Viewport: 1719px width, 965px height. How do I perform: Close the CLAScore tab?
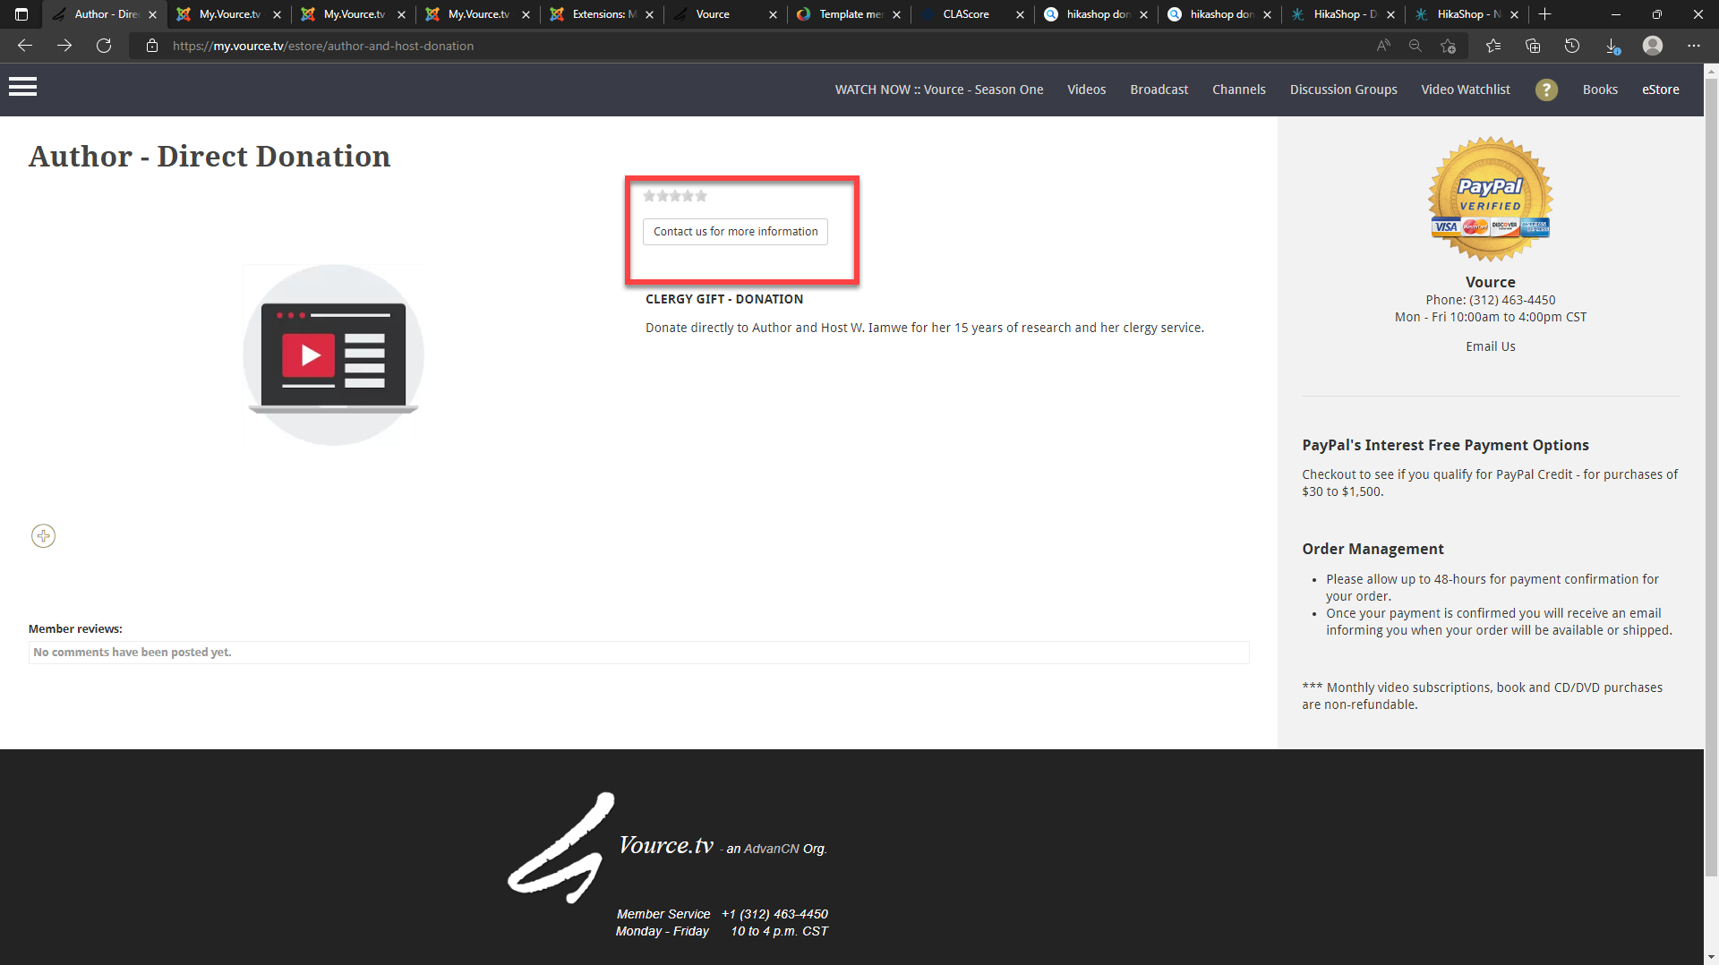tap(1020, 14)
